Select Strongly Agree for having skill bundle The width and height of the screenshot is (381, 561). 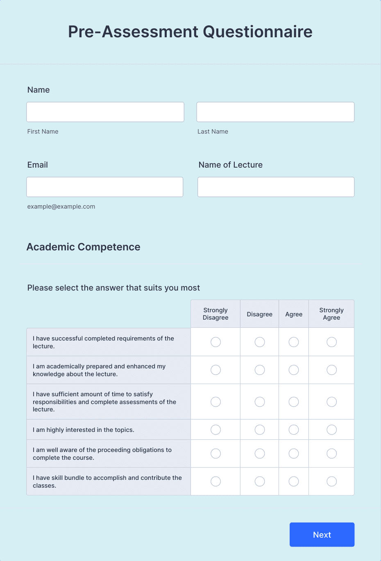point(331,481)
